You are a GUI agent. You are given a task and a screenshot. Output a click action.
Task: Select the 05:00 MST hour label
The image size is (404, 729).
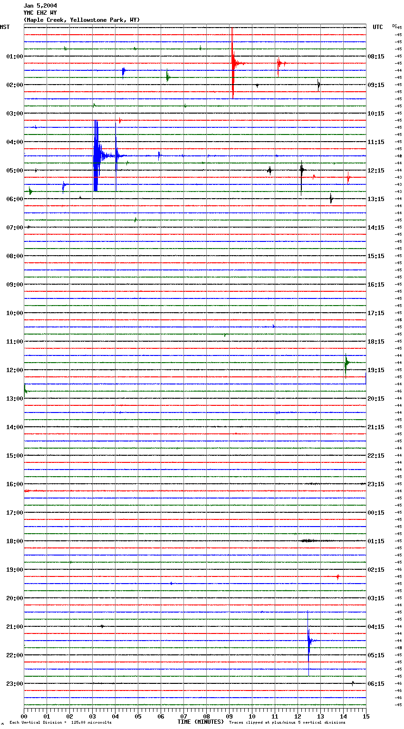pos(15,171)
